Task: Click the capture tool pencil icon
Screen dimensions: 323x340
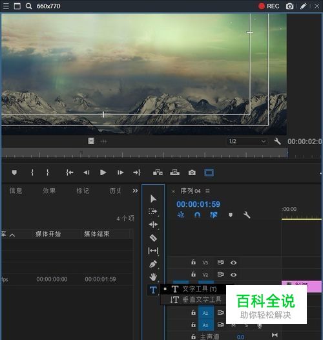Action: [x=303, y=6]
